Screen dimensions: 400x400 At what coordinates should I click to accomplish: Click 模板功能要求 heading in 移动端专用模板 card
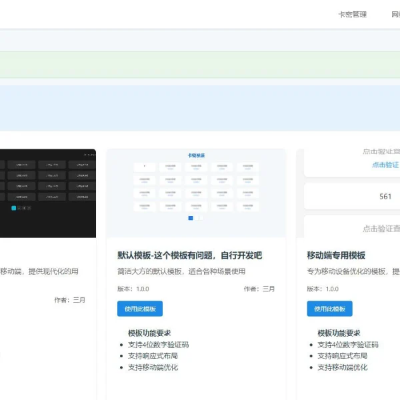coord(339,333)
